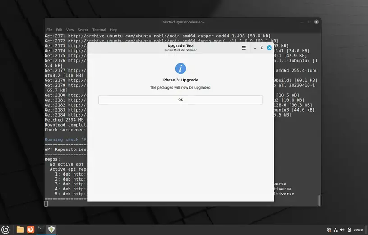Click the '1: deb http' repository line

[71, 174]
